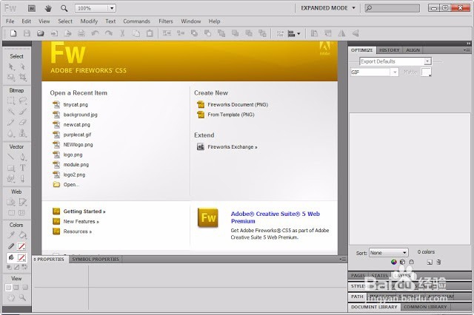Select the Pen tool in the Vector section
This screenshot has height=315, width=474.
(23, 157)
